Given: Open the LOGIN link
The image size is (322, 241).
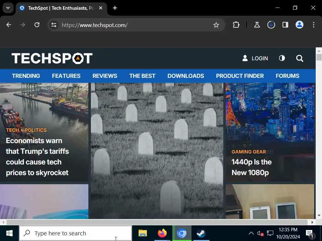Looking at the screenshot, I should [255, 58].
